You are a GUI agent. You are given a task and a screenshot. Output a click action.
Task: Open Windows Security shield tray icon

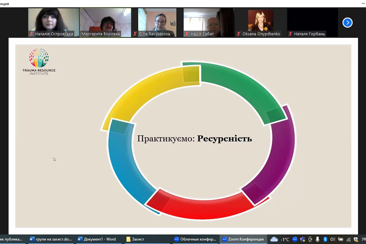[356, 239]
